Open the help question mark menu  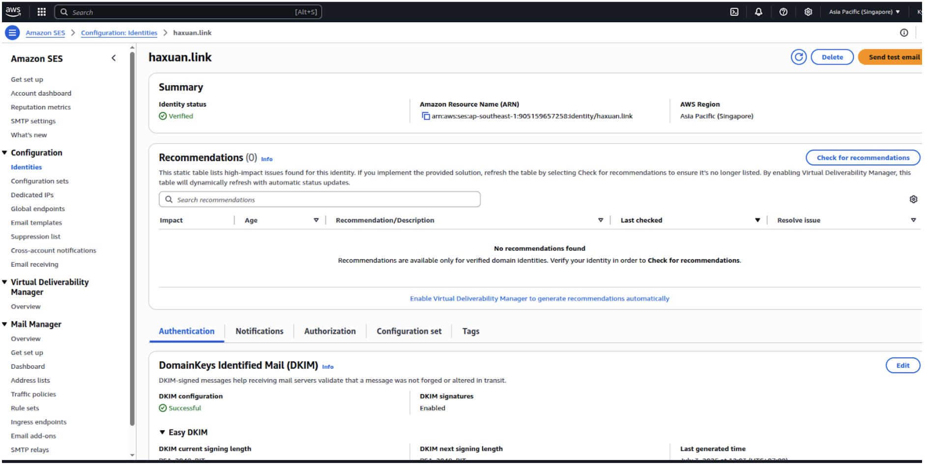(x=783, y=12)
